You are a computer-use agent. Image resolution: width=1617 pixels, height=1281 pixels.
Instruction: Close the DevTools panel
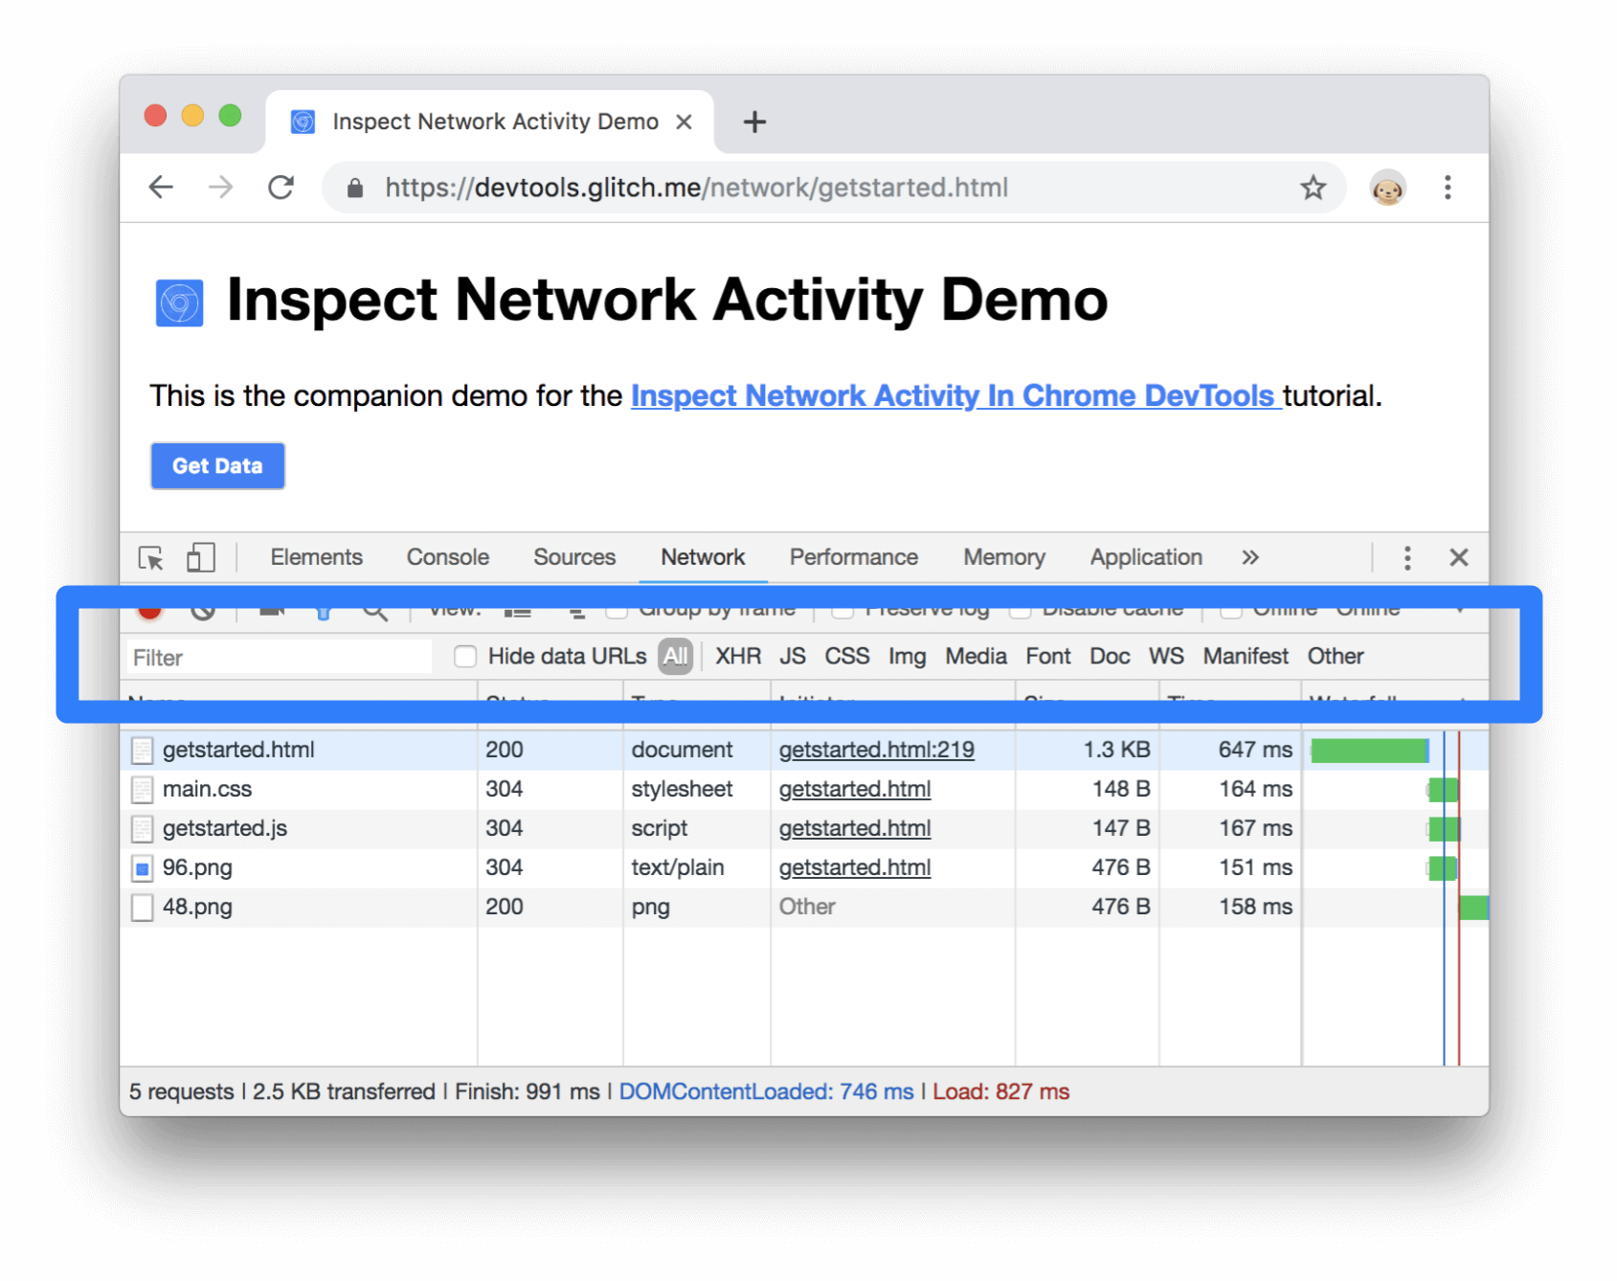1458,557
